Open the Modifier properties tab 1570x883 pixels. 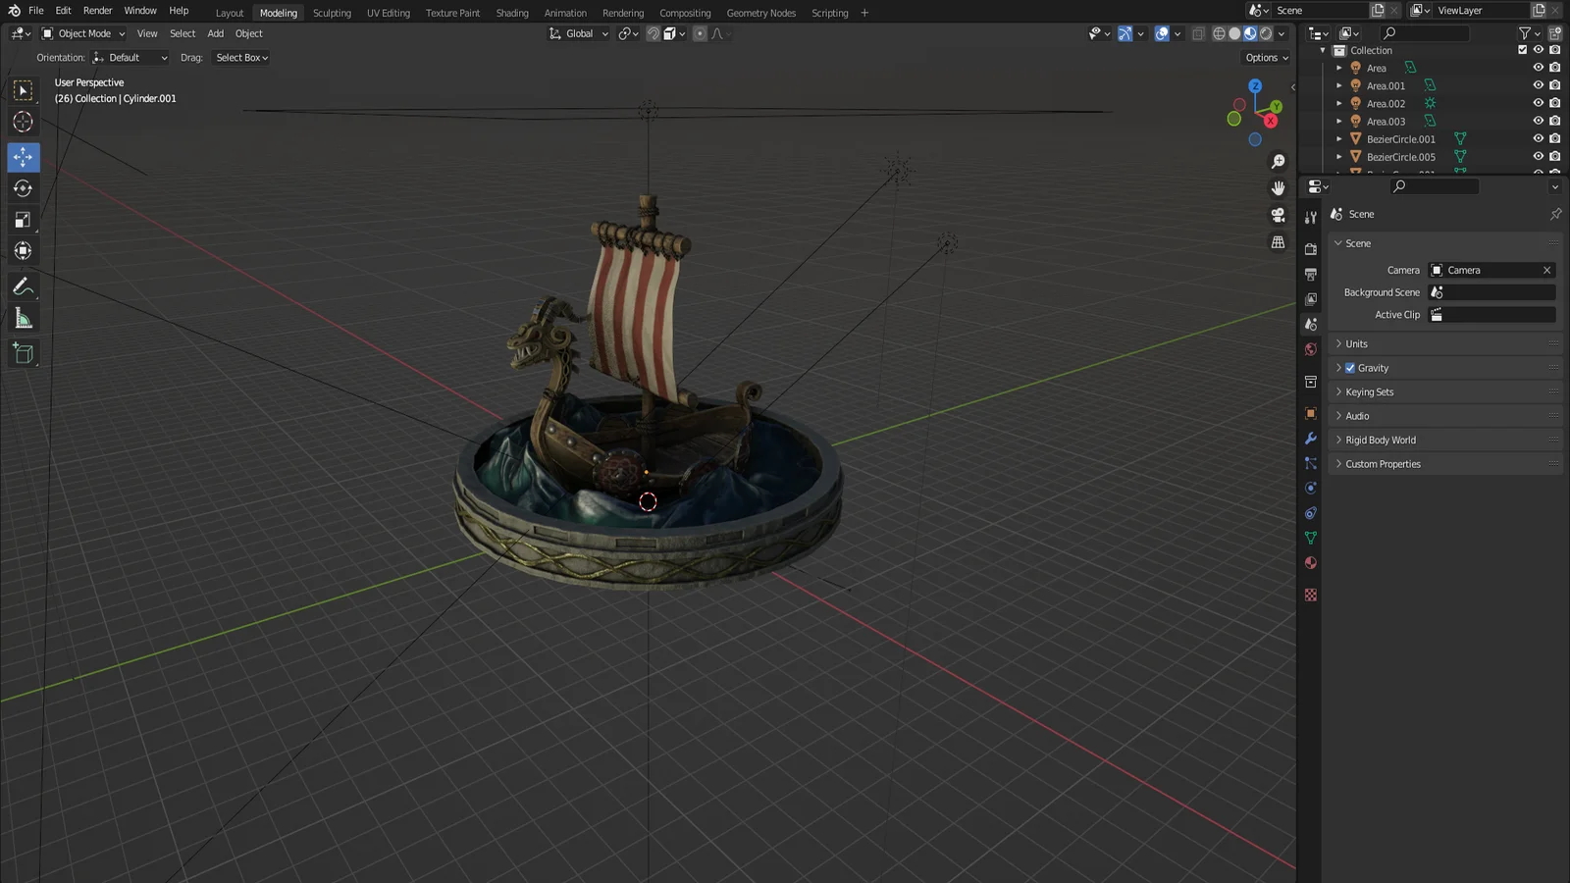(1311, 439)
